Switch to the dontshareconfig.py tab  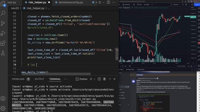pos(71,2)
